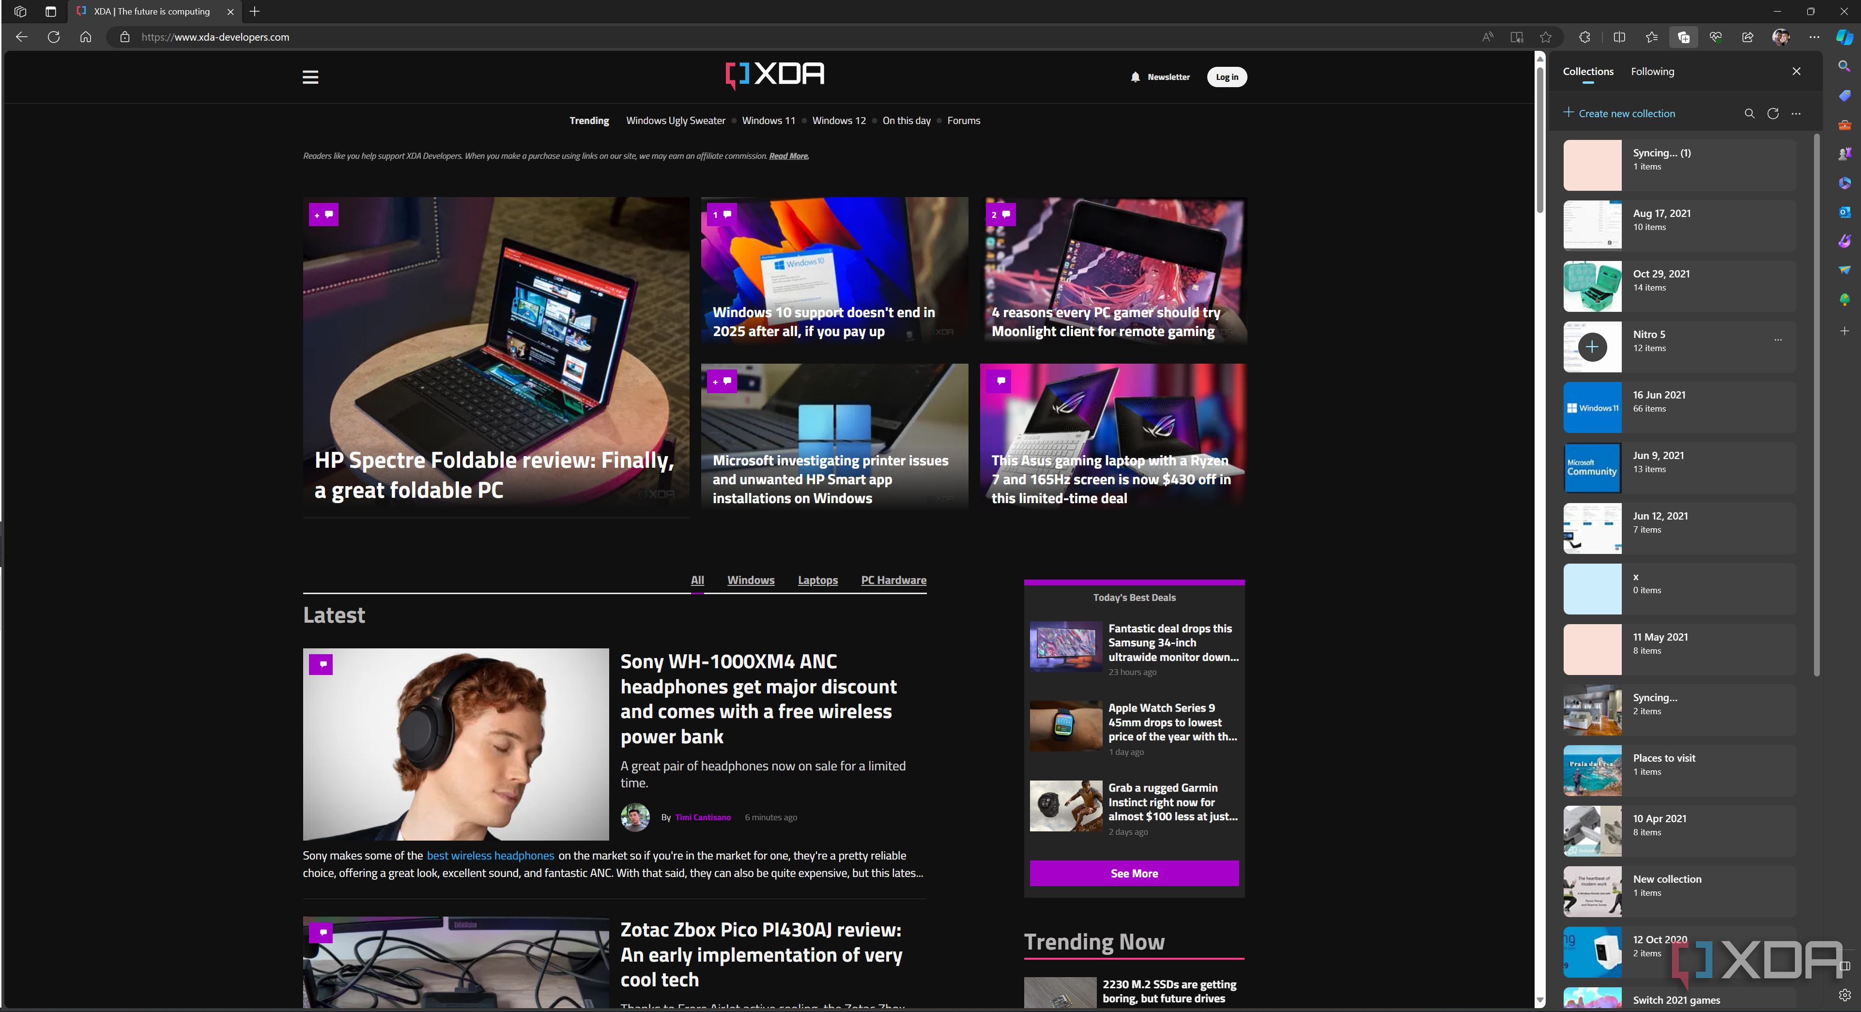Select the Collections tab
1861x1012 pixels.
(1588, 72)
